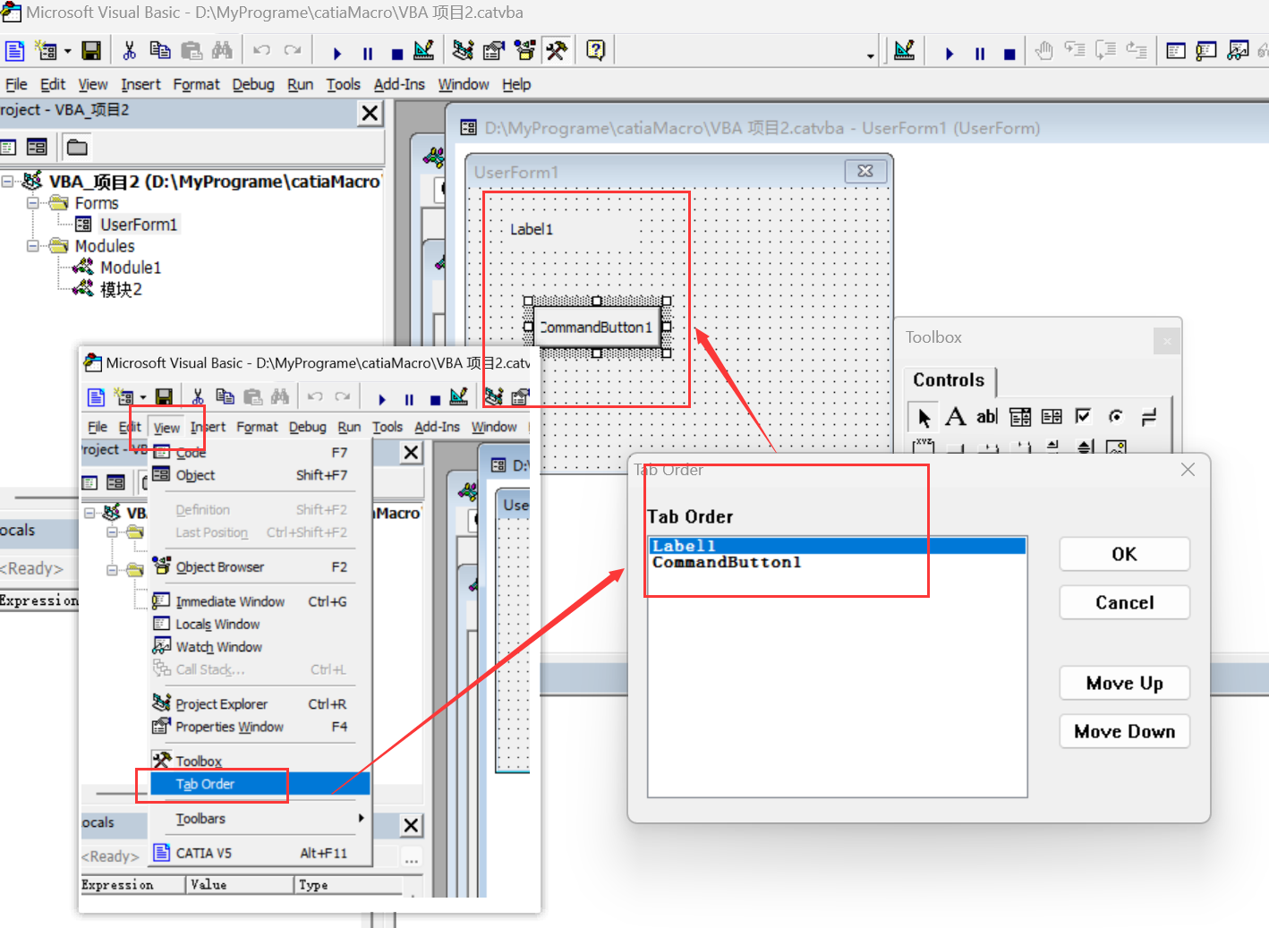Open the Insert menu in main window
The width and height of the screenshot is (1269, 928).
pos(141,84)
